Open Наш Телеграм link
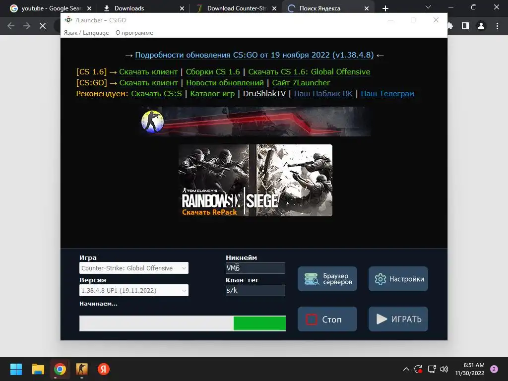This screenshot has width=508, height=381. [387, 94]
